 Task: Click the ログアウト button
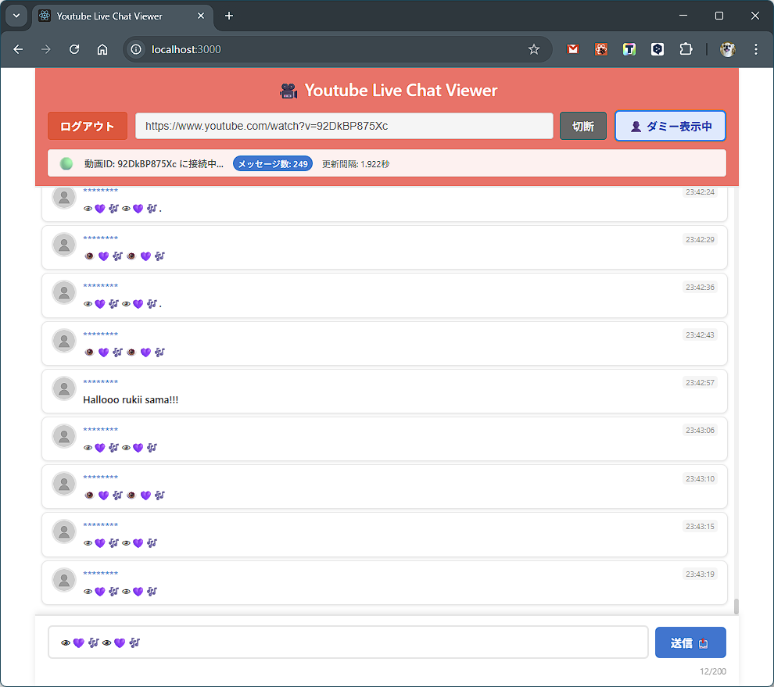(88, 127)
